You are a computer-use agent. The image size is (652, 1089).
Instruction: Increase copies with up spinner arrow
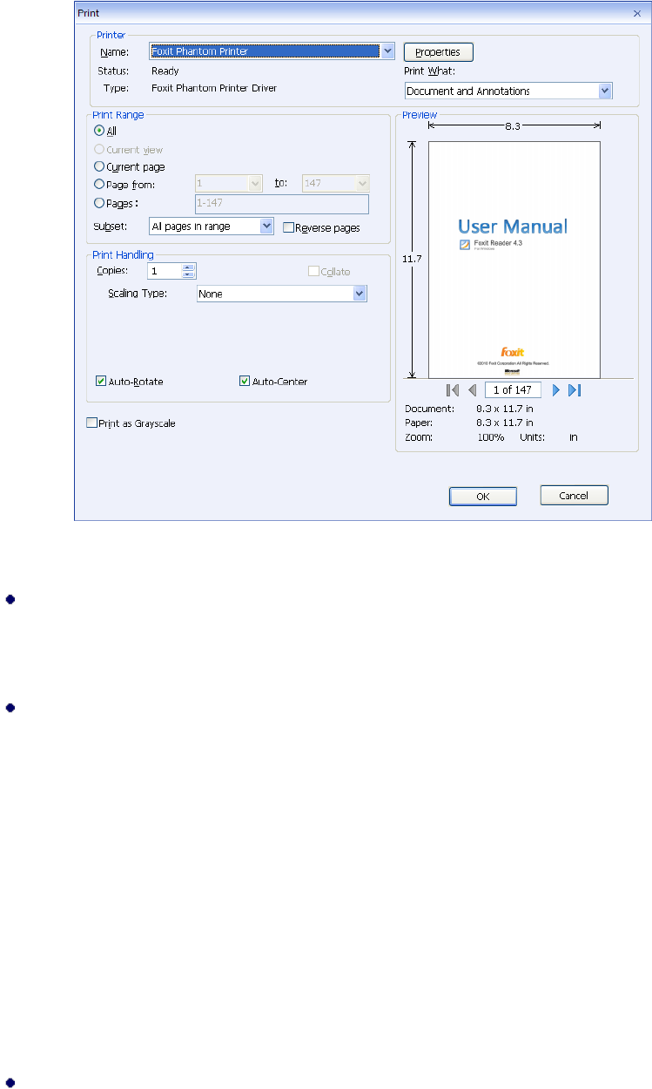click(x=187, y=268)
